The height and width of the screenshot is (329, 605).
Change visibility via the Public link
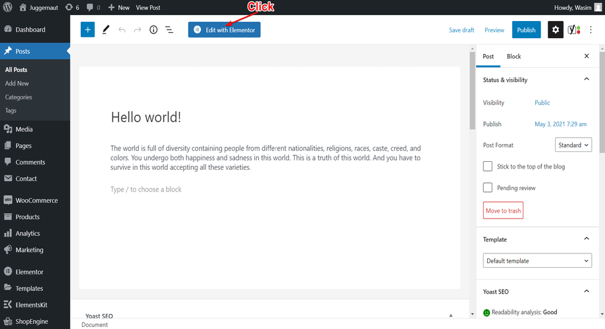click(542, 103)
